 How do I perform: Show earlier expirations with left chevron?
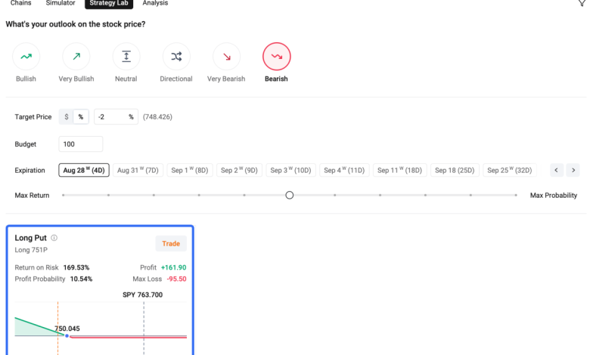(x=556, y=170)
